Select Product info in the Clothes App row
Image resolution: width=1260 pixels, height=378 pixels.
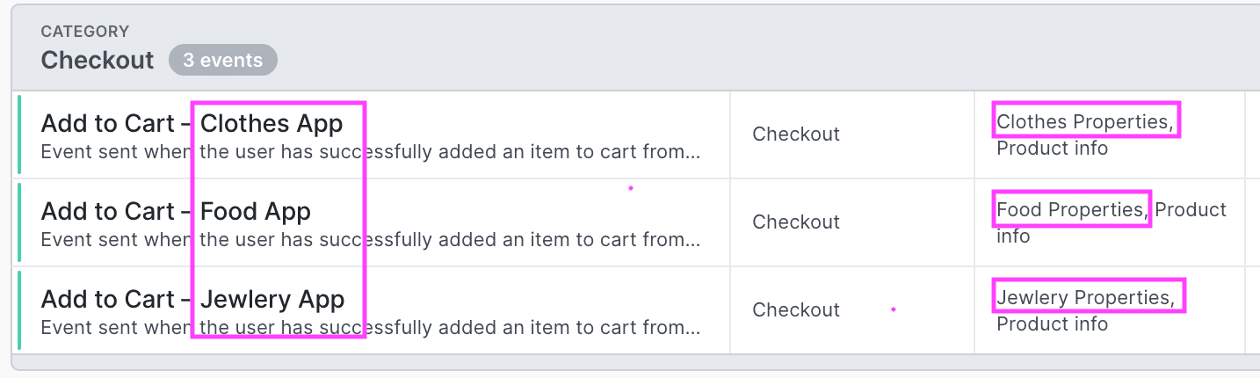pos(1052,148)
